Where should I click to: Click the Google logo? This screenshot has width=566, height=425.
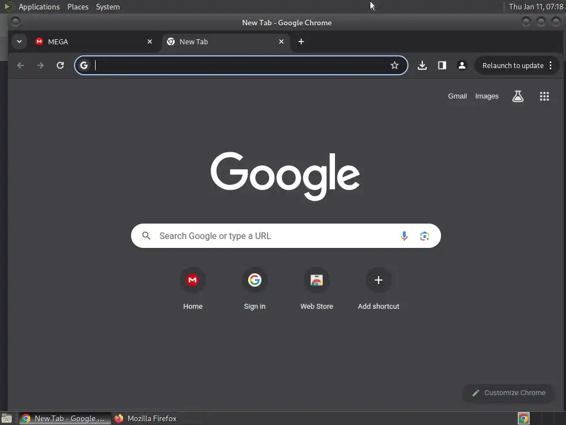[x=285, y=175]
